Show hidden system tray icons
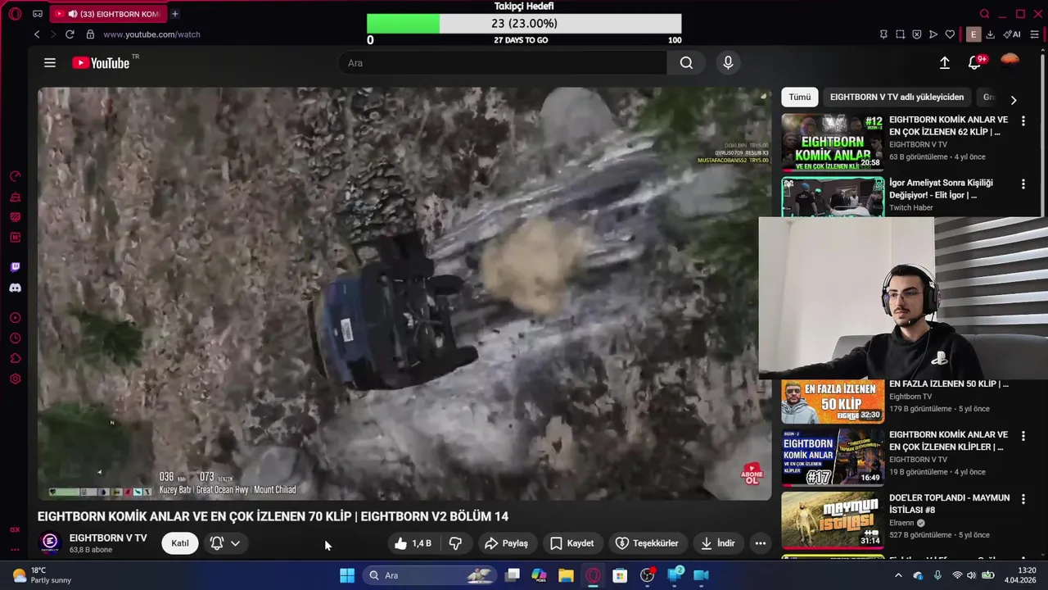The image size is (1048, 590). pyautogui.click(x=898, y=575)
